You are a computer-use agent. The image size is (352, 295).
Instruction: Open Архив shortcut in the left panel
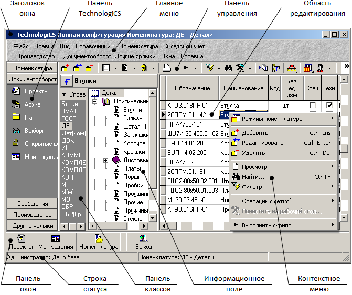pos(26,104)
